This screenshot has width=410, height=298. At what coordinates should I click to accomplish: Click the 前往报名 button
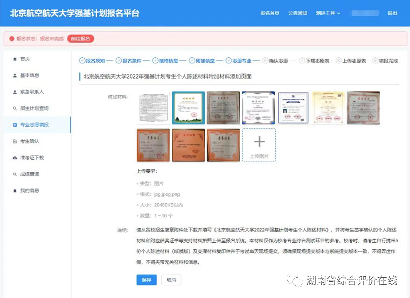[x=81, y=39]
